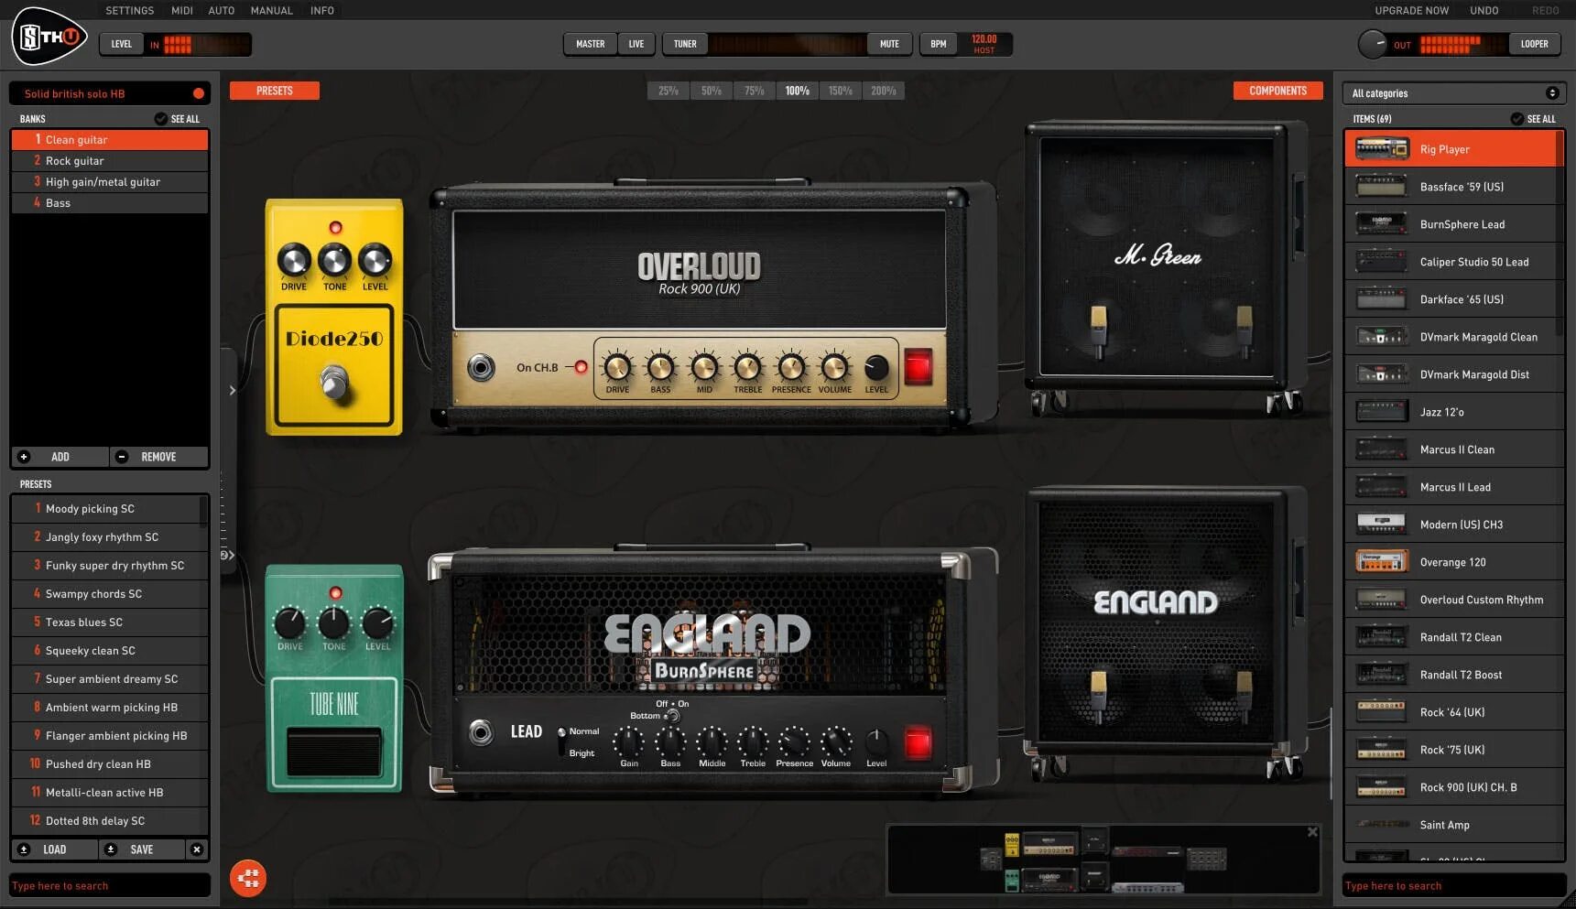Select the High gain/metal guitar bank

coord(110,182)
